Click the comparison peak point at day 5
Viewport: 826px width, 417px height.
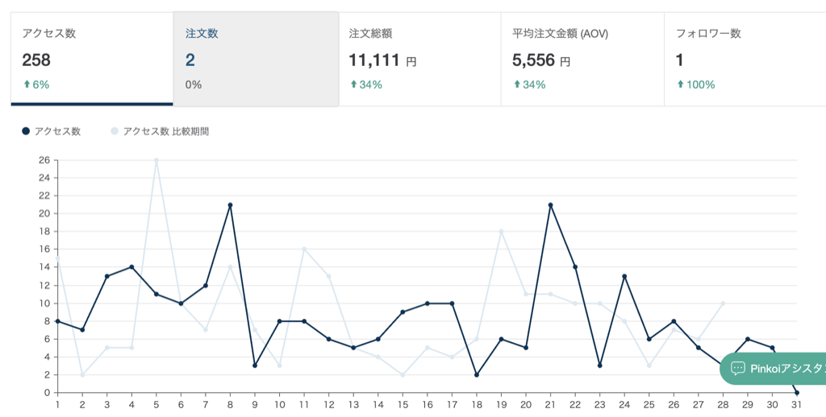[x=156, y=160]
